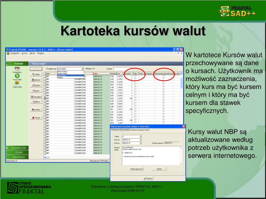Image resolution: width=266 pixels, height=199 pixels.
Task: Click the Pobierz najnowsze button
Action: click(137, 169)
